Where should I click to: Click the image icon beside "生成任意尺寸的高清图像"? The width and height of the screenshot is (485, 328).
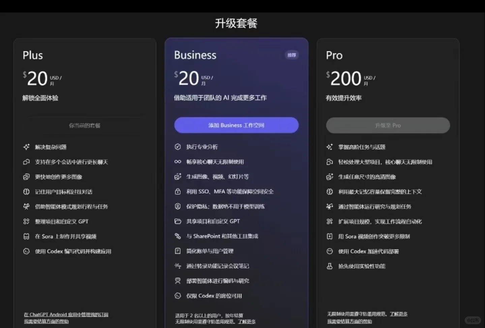[x=330, y=177]
